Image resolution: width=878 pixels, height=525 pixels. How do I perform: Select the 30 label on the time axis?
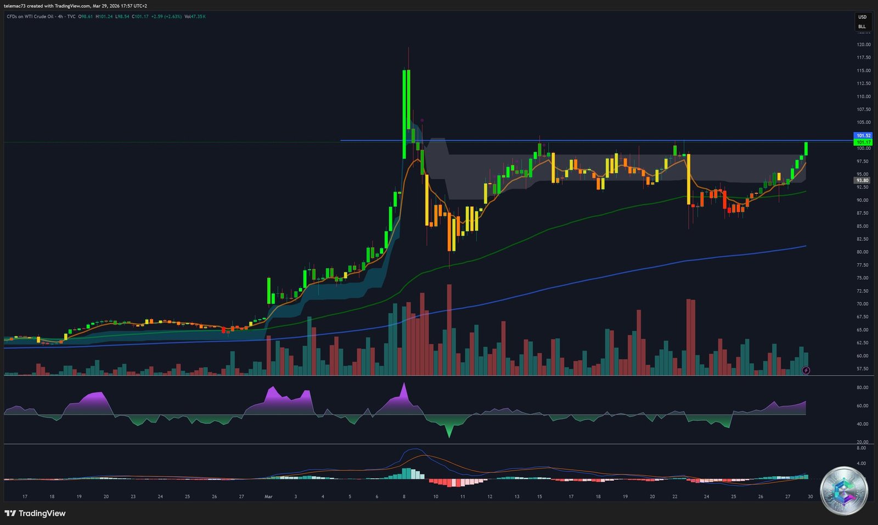pyautogui.click(x=809, y=495)
